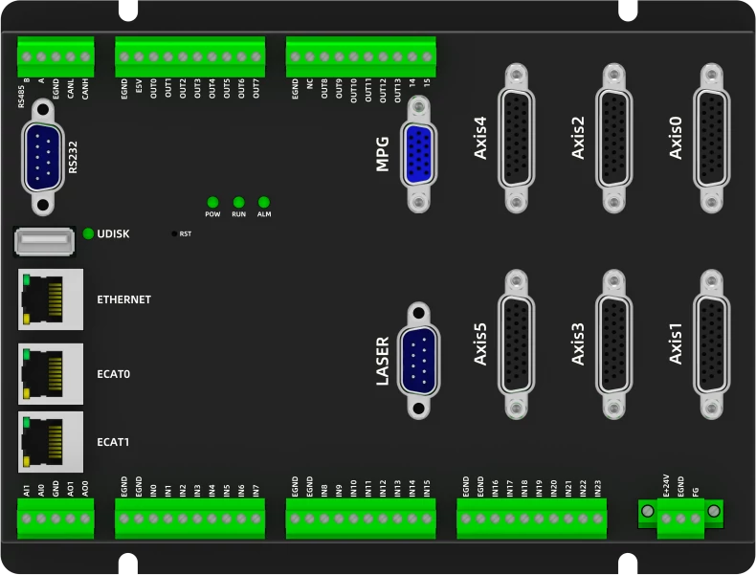Click the IN0 terminal screw
This screenshot has width=756, height=575.
(153, 519)
